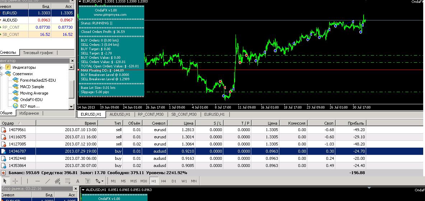425x201 pixels.
Task: Sort orders by the Объём column header
Action: [x=132, y=123]
